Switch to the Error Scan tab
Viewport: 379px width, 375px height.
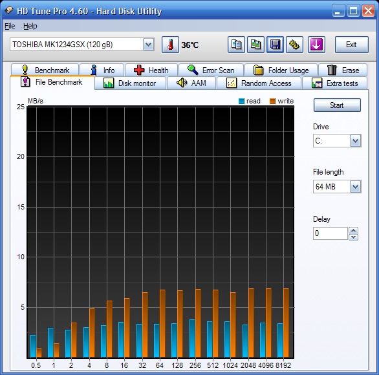pos(211,70)
